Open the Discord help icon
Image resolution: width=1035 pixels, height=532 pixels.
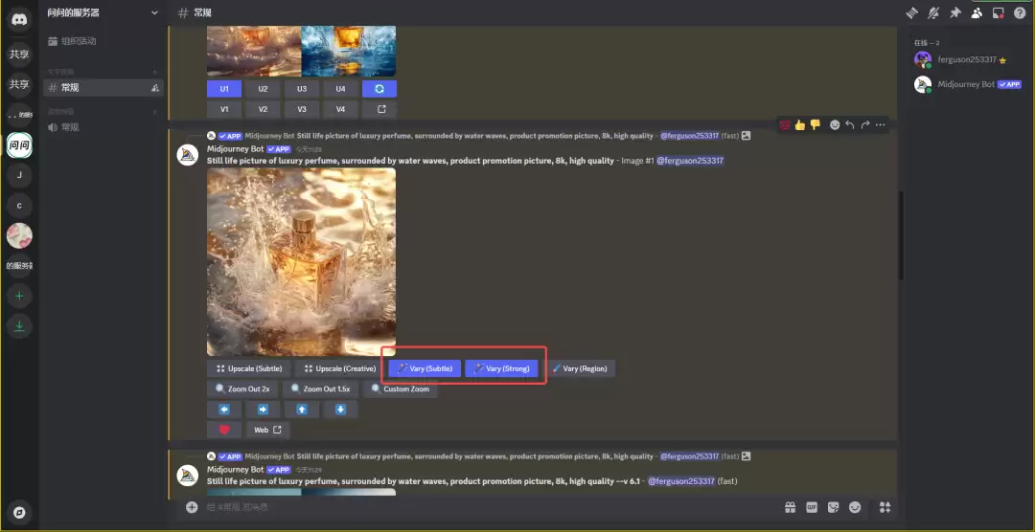pos(1019,12)
